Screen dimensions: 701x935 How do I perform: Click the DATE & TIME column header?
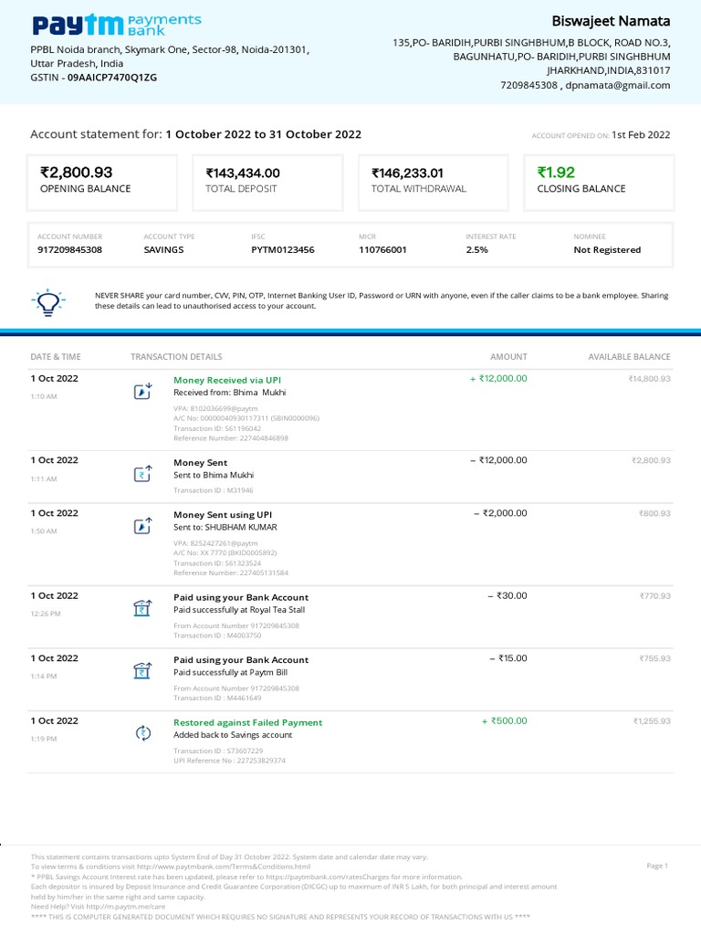[56, 357]
